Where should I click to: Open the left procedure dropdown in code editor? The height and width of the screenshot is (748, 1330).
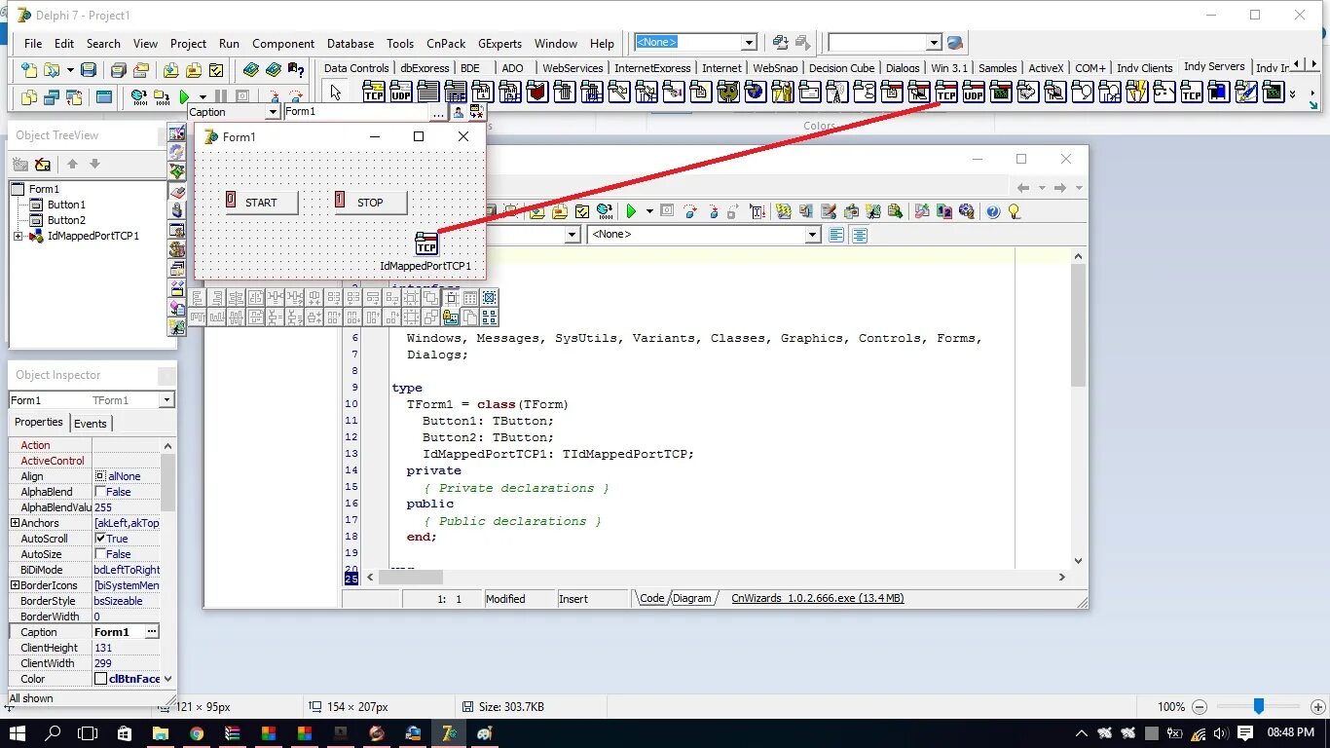click(573, 235)
